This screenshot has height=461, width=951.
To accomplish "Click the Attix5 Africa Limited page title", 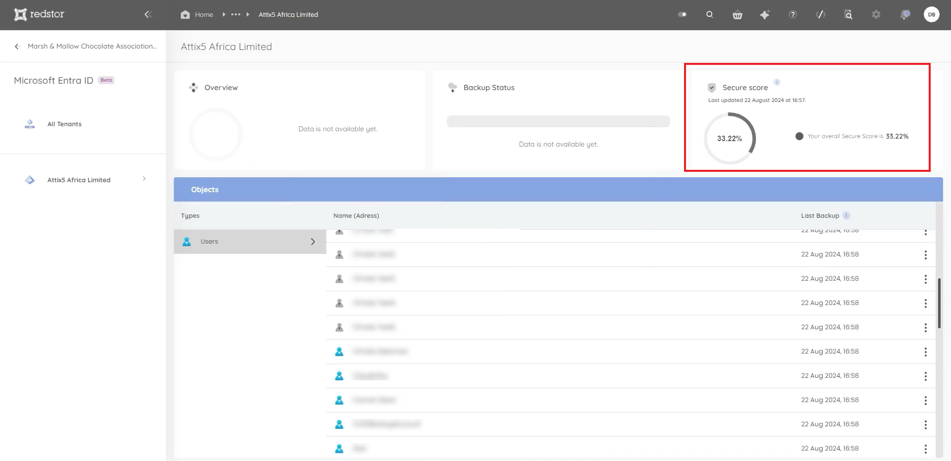I will click(x=226, y=47).
